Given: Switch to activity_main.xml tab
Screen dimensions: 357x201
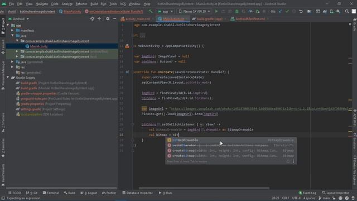Looking at the screenshot, I should click(x=137, y=19).
